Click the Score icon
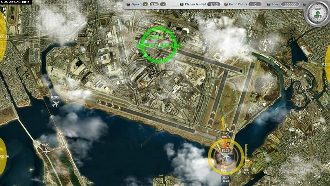This screenshot has height=186, width=330. (x=269, y=4)
